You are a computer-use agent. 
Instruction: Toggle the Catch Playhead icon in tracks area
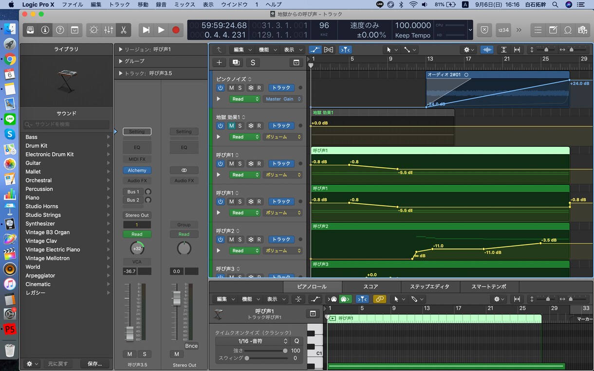point(345,50)
